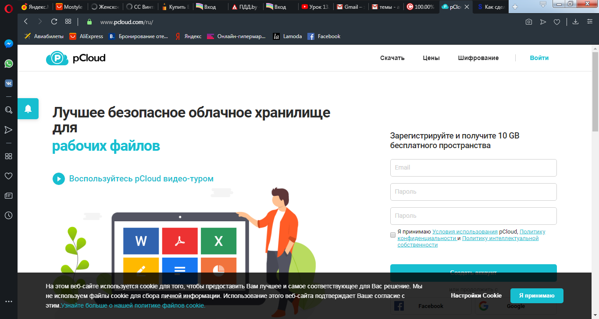Click the Создать аккаунт button
The image size is (599, 319).
tap(473, 273)
